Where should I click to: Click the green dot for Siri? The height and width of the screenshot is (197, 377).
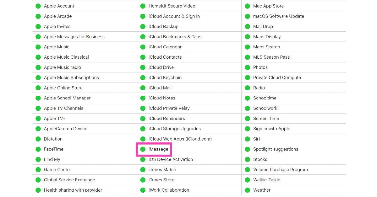[247, 139]
